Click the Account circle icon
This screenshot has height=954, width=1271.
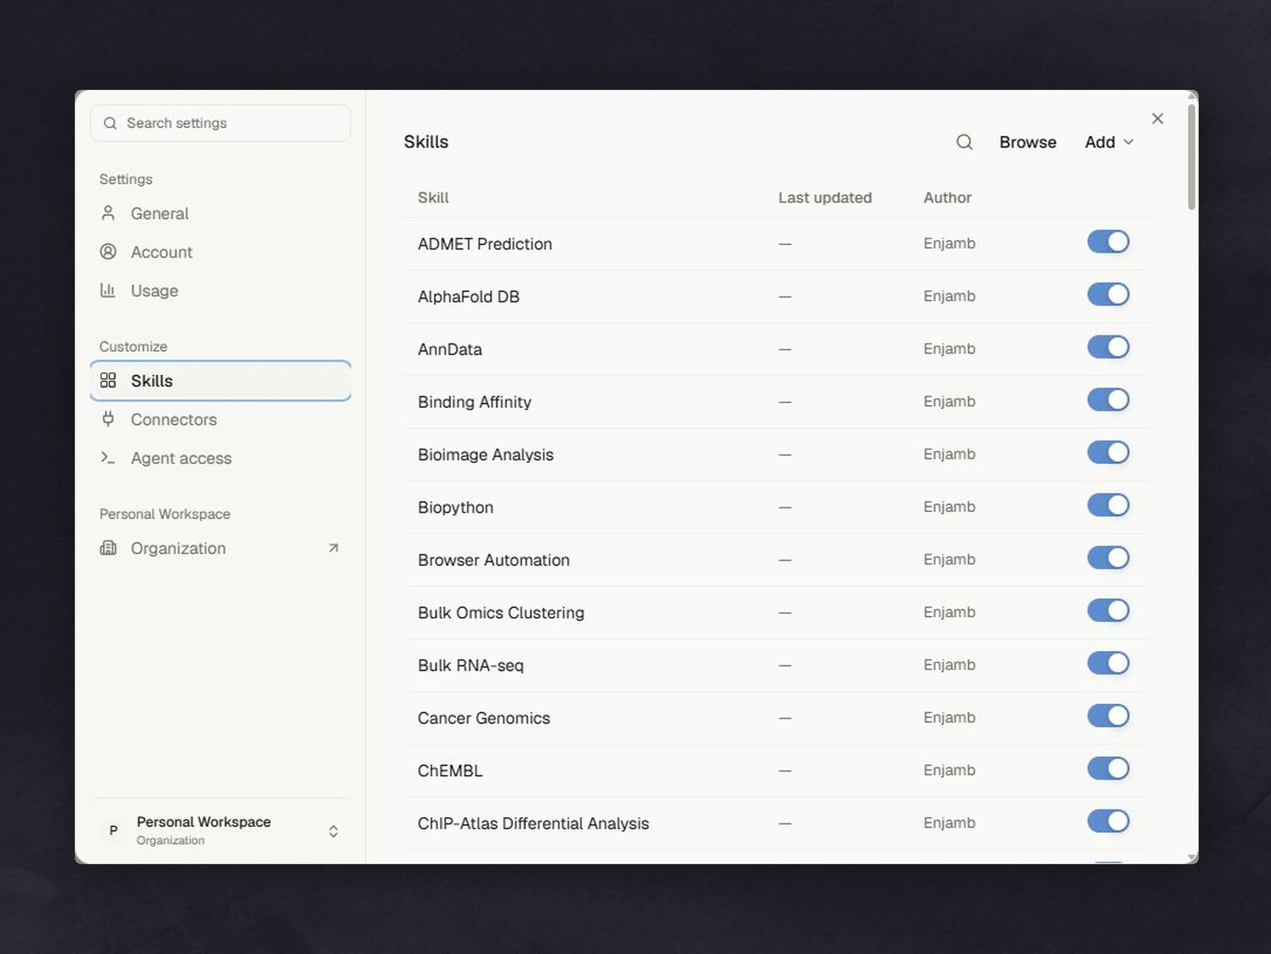[x=108, y=251]
